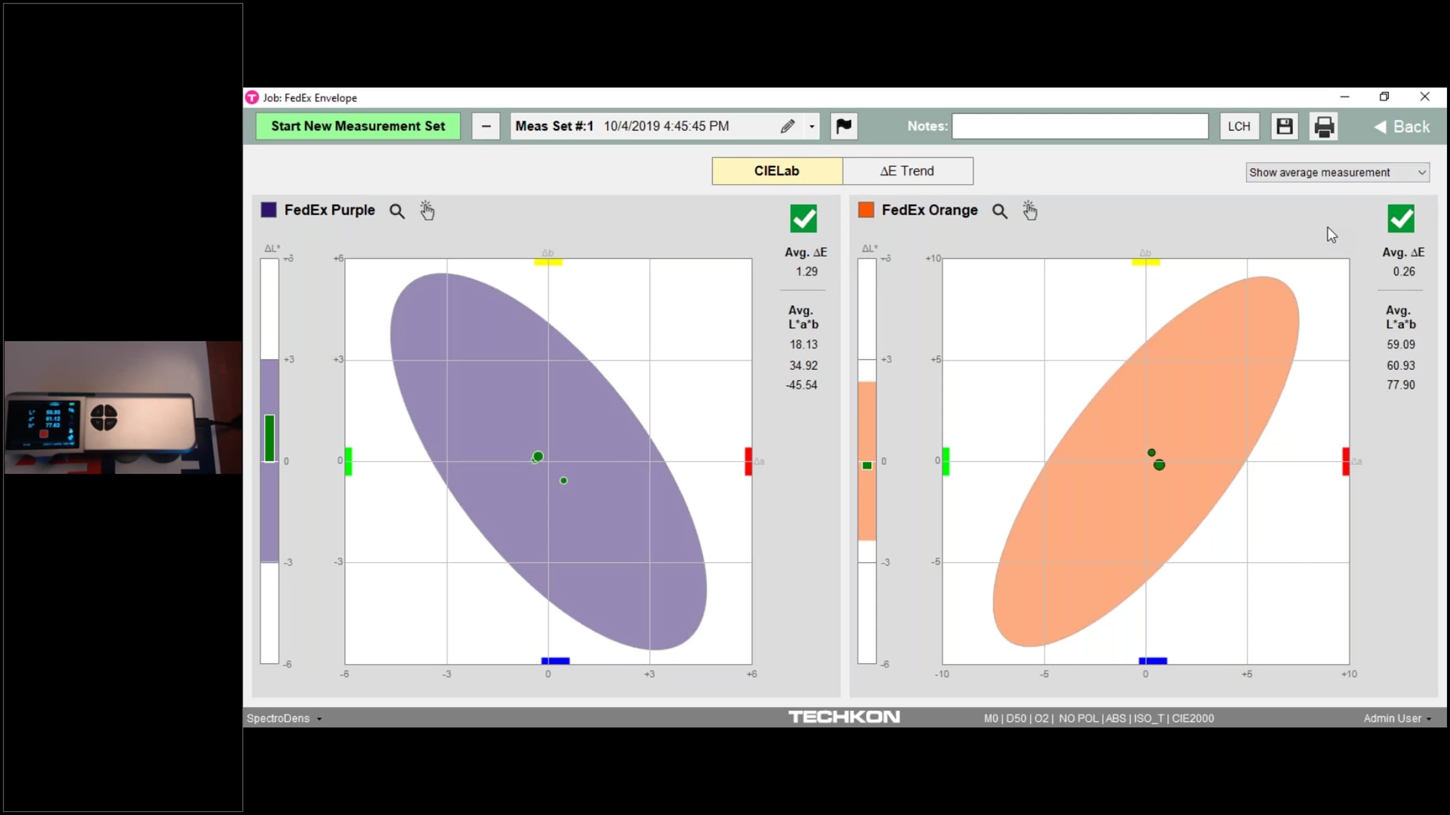Select the CIELab tab
This screenshot has height=815, width=1450.
777,171
